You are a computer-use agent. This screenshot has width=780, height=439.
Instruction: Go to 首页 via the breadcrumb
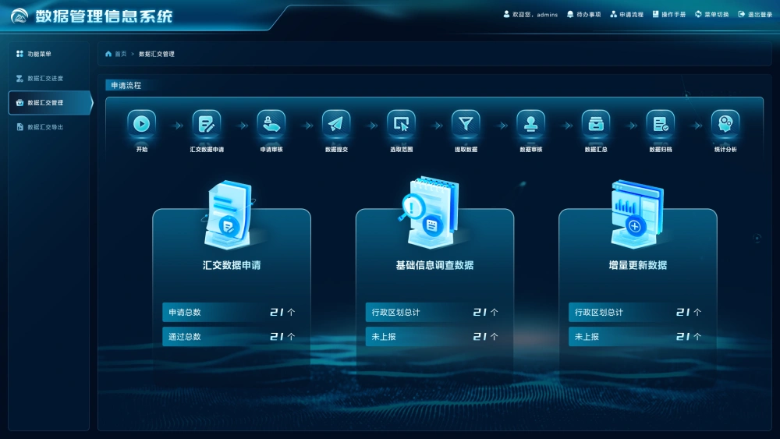point(119,54)
